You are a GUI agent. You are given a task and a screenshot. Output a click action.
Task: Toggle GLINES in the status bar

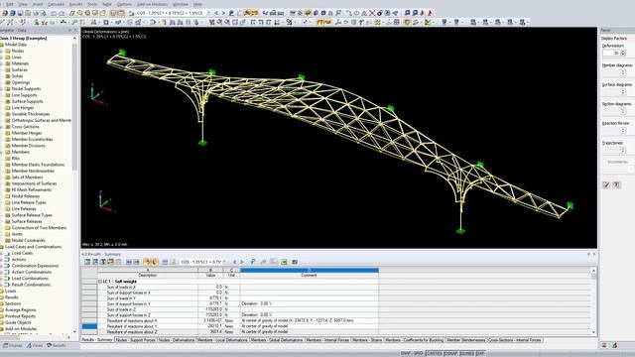click(467, 353)
